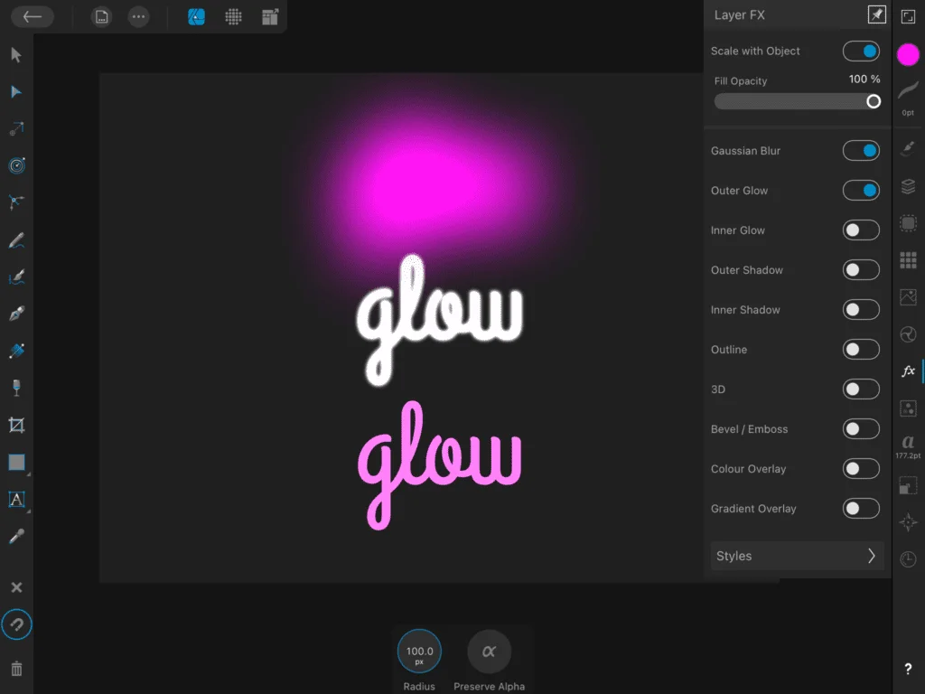Screen dimensions: 925x694
Task: Open the magenta fill colour swatch
Action: [x=908, y=54]
